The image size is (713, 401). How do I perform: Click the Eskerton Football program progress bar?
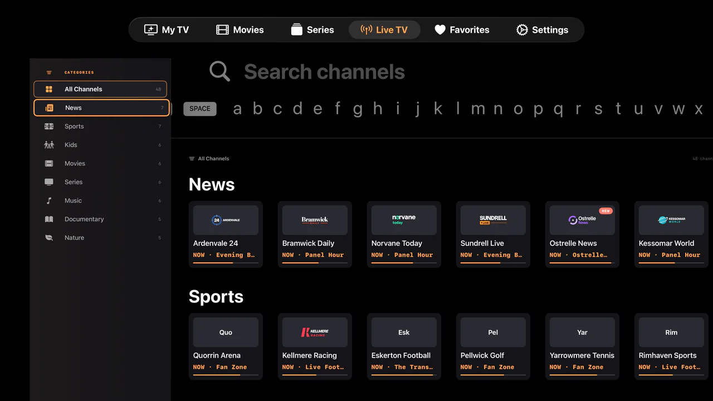click(404, 375)
